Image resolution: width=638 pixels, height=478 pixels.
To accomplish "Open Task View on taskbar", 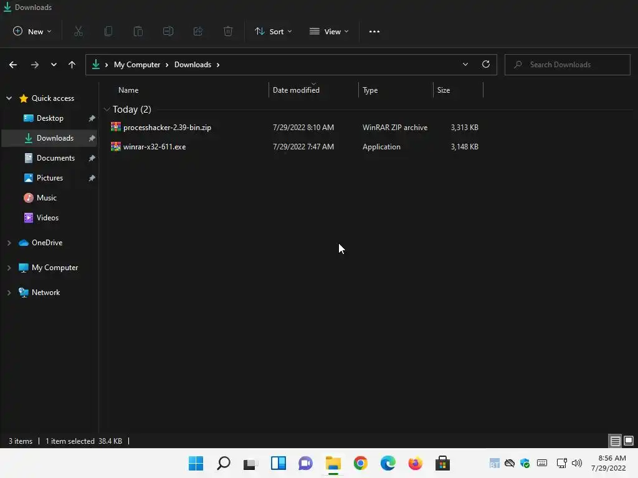I will coord(250,463).
